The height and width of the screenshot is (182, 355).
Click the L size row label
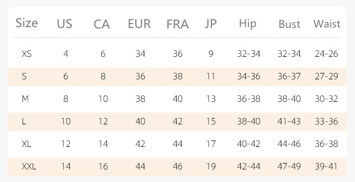24,122
